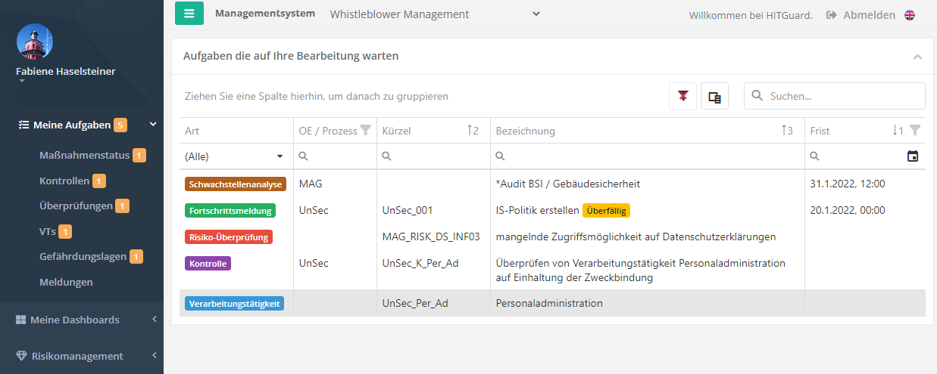Image resolution: width=937 pixels, height=374 pixels.
Task: Open Maßnahmenstatus in sidebar
Action: (84, 156)
